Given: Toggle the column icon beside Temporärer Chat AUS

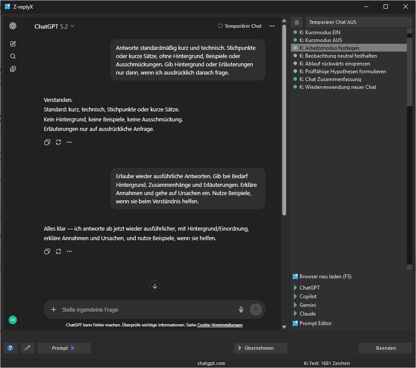Looking at the screenshot, I should pyautogui.click(x=297, y=22).
